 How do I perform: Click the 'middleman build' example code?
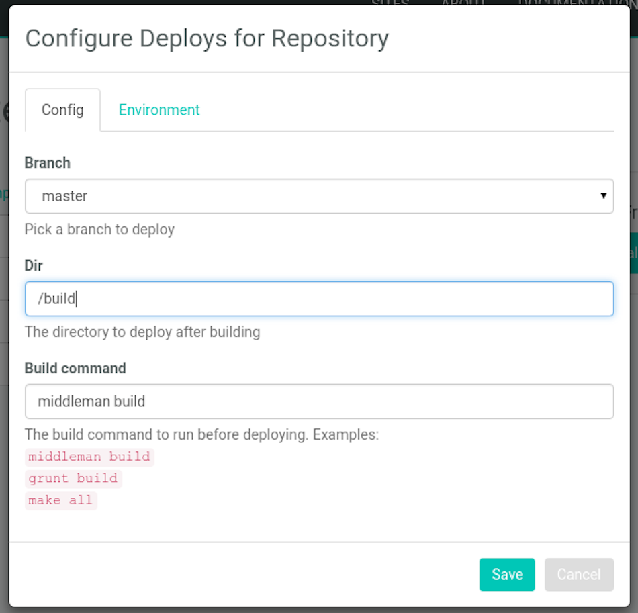point(89,457)
